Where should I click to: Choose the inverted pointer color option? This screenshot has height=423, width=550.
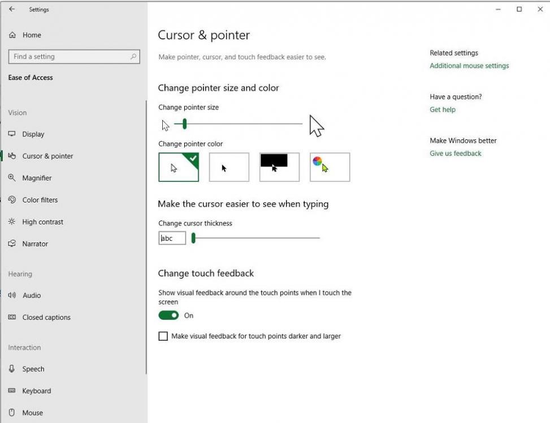pyautogui.click(x=279, y=168)
